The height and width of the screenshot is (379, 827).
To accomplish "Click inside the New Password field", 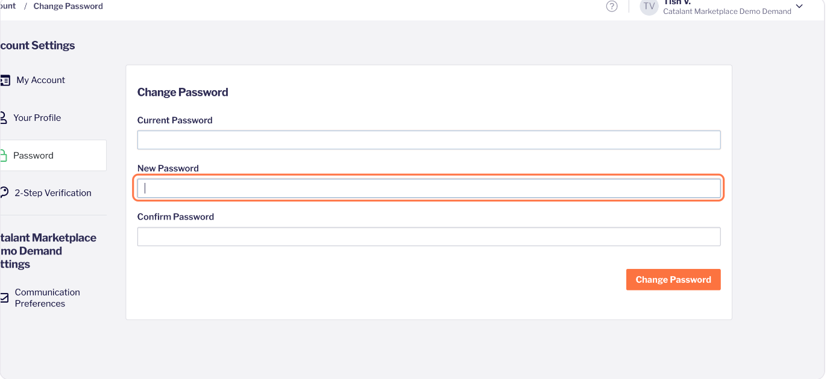I will [x=429, y=188].
